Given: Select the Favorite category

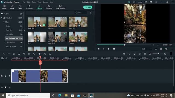Looking at the screenshot, I should (6, 14).
